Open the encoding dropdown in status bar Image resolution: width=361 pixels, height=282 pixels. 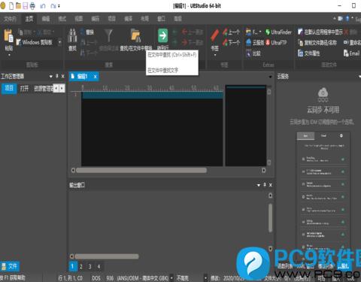coord(171,277)
